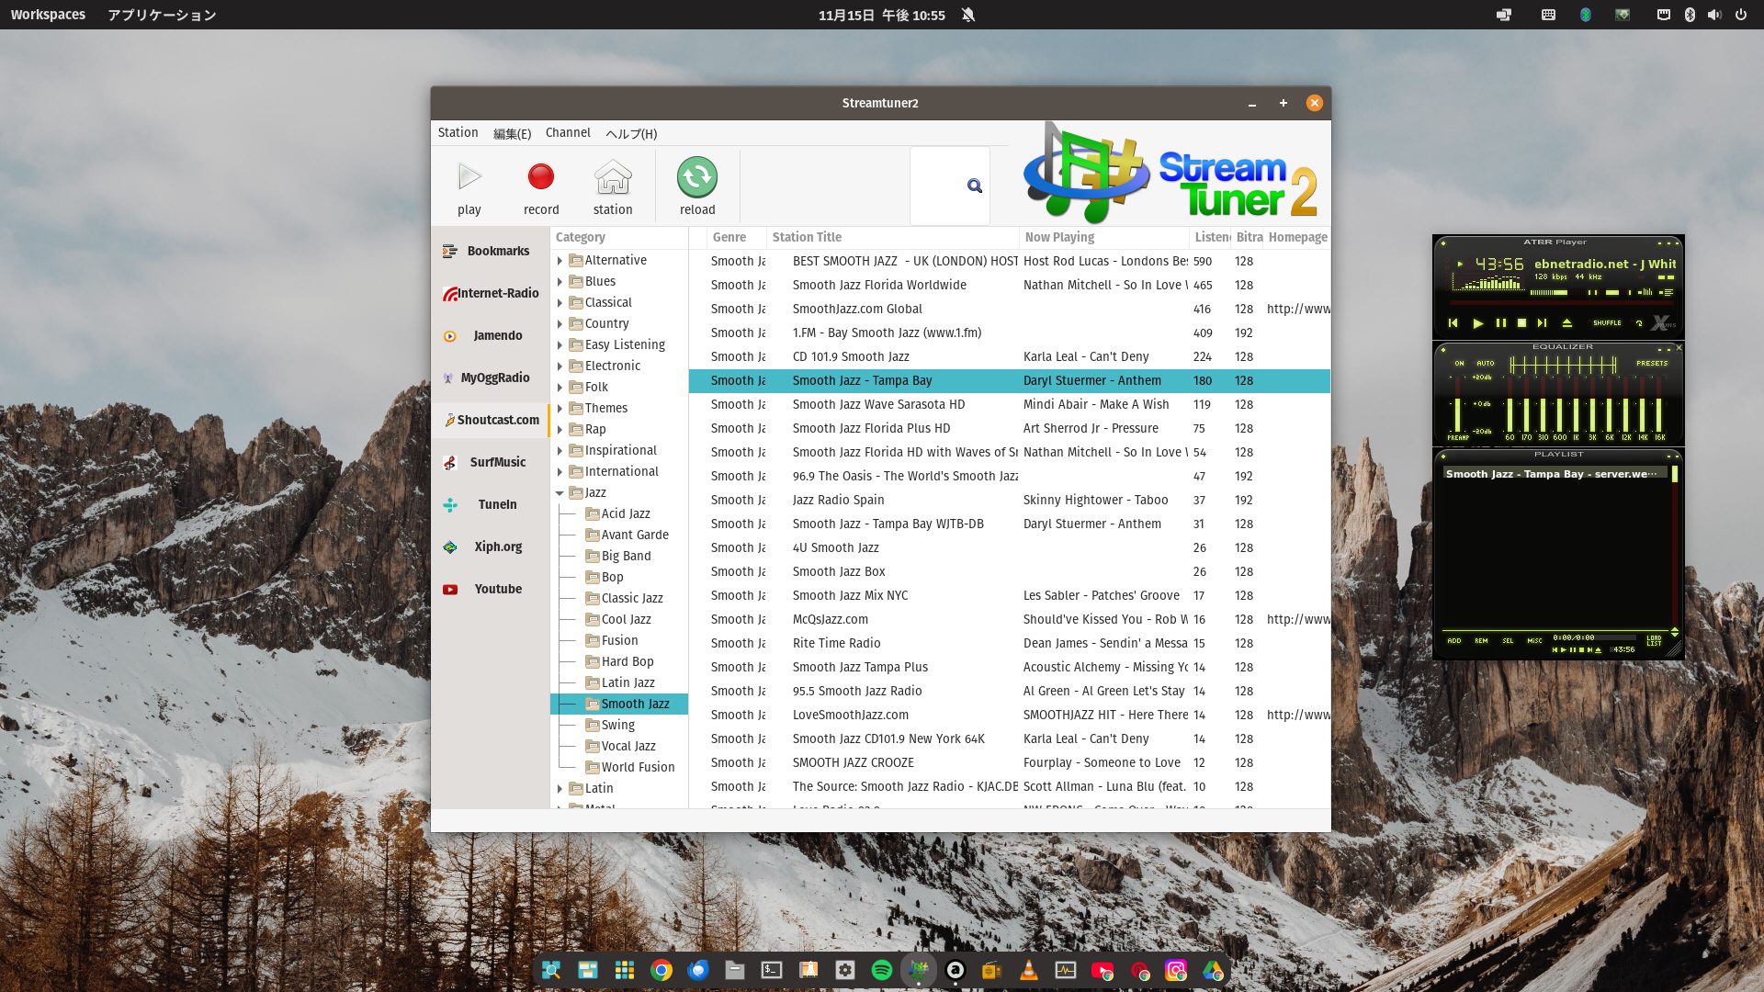Reload the station list
Image resolution: width=1764 pixels, height=992 pixels.
(697, 187)
